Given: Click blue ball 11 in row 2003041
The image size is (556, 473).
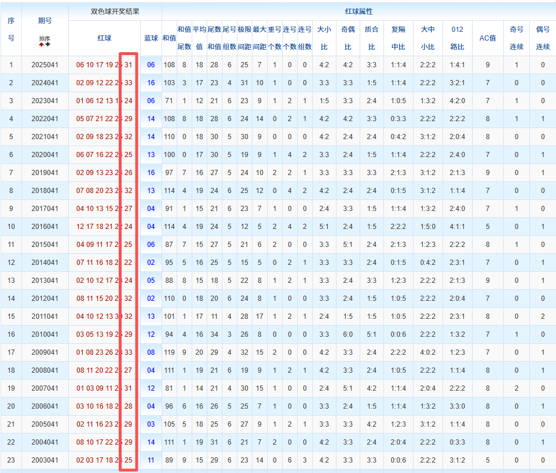Looking at the screenshot, I should [x=151, y=460].
